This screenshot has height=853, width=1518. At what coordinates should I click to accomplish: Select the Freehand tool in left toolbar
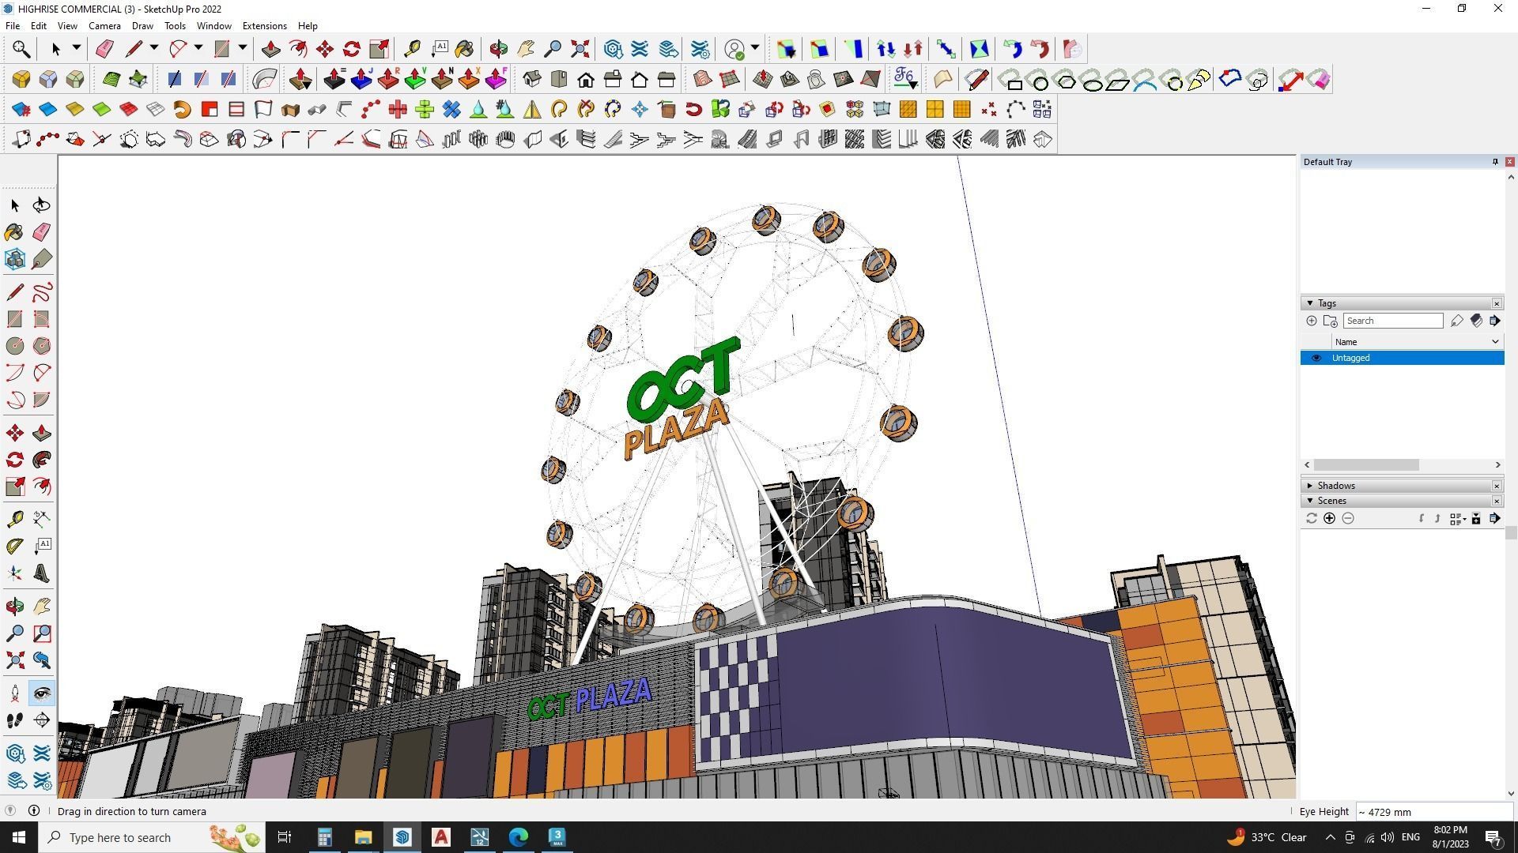[42, 292]
